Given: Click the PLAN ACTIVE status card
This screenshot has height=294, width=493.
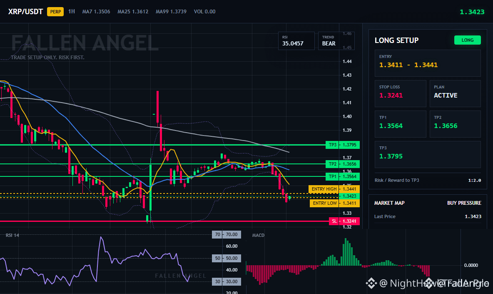Looking at the screenshot, I should pos(455,93).
